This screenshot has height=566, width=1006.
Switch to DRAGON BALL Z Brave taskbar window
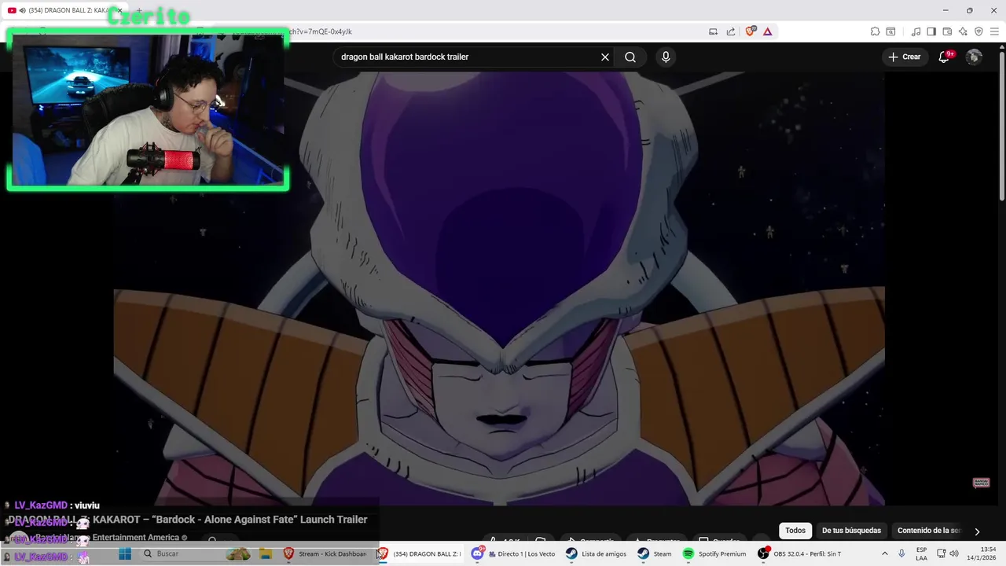pos(420,553)
